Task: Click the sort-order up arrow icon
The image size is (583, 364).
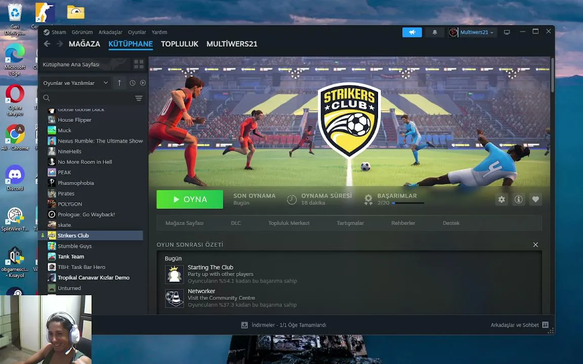Action: 119,83
